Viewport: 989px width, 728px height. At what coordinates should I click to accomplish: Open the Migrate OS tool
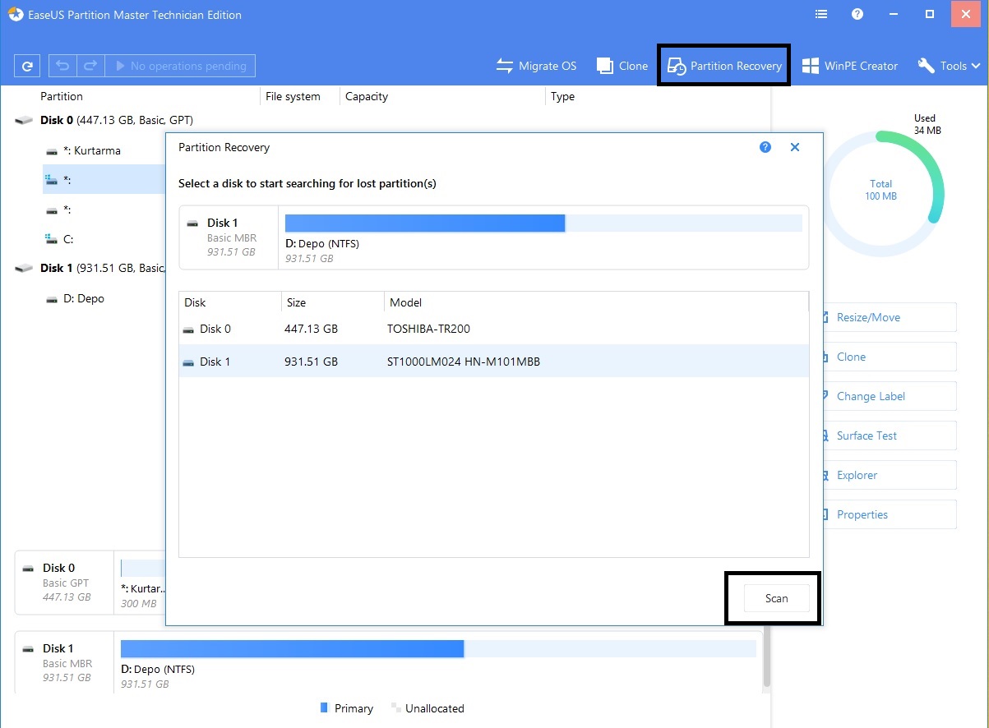pyautogui.click(x=537, y=66)
